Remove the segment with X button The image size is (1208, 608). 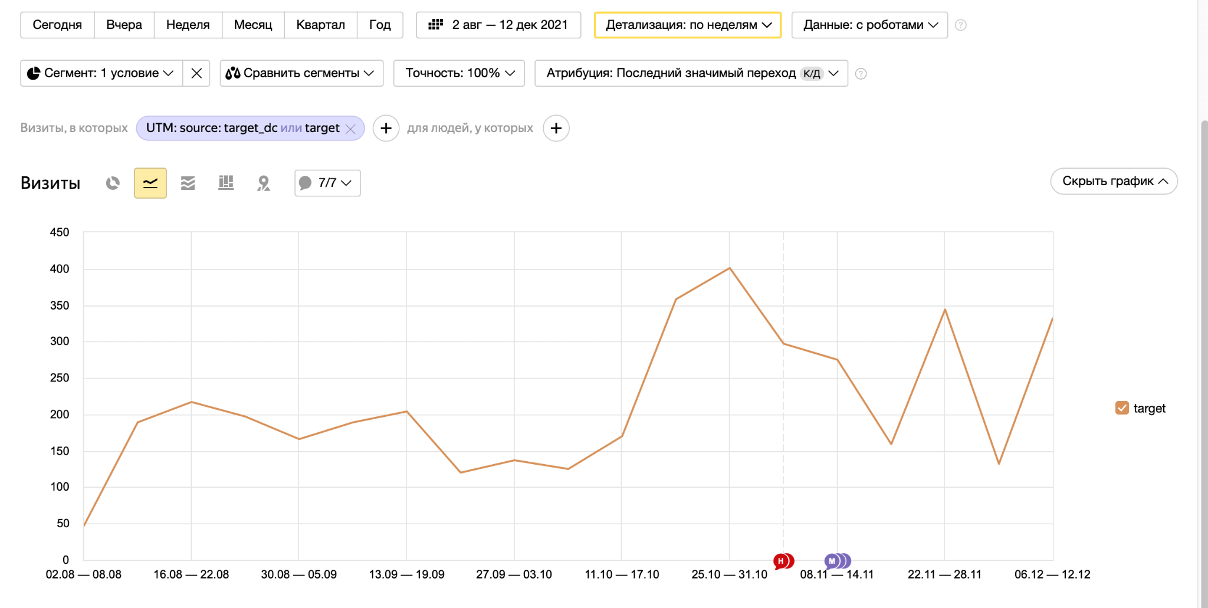pyautogui.click(x=196, y=73)
